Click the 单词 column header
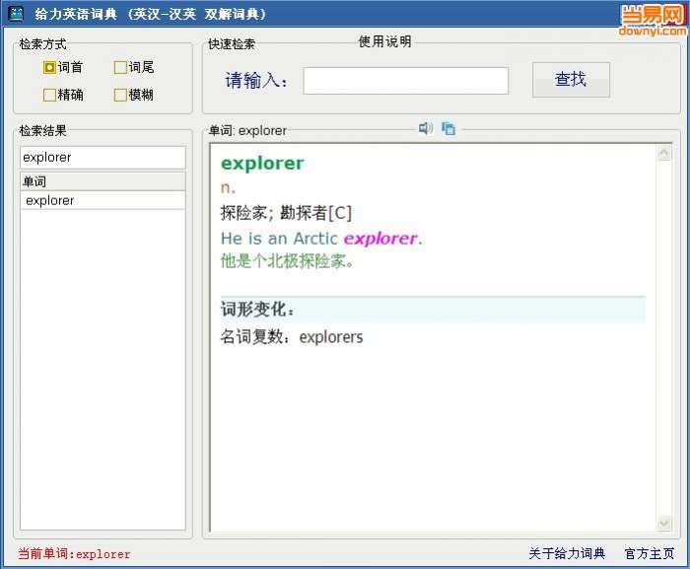The width and height of the screenshot is (690, 569). [103, 181]
